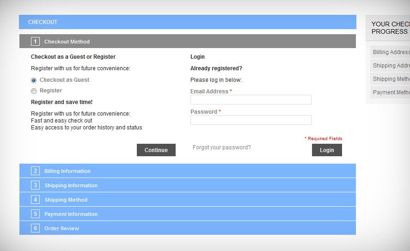Viewport: 410px width, 251px height.
Task: Select the Checkout as Guest radio button
Action: coord(34,80)
